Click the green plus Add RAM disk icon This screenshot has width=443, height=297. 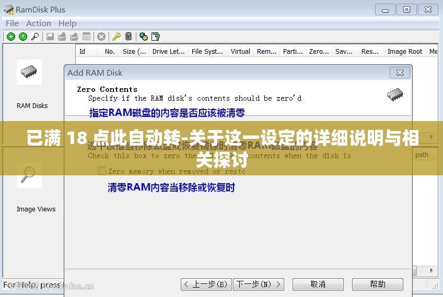coord(11,37)
